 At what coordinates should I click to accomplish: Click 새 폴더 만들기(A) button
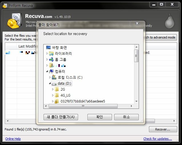(61, 117)
